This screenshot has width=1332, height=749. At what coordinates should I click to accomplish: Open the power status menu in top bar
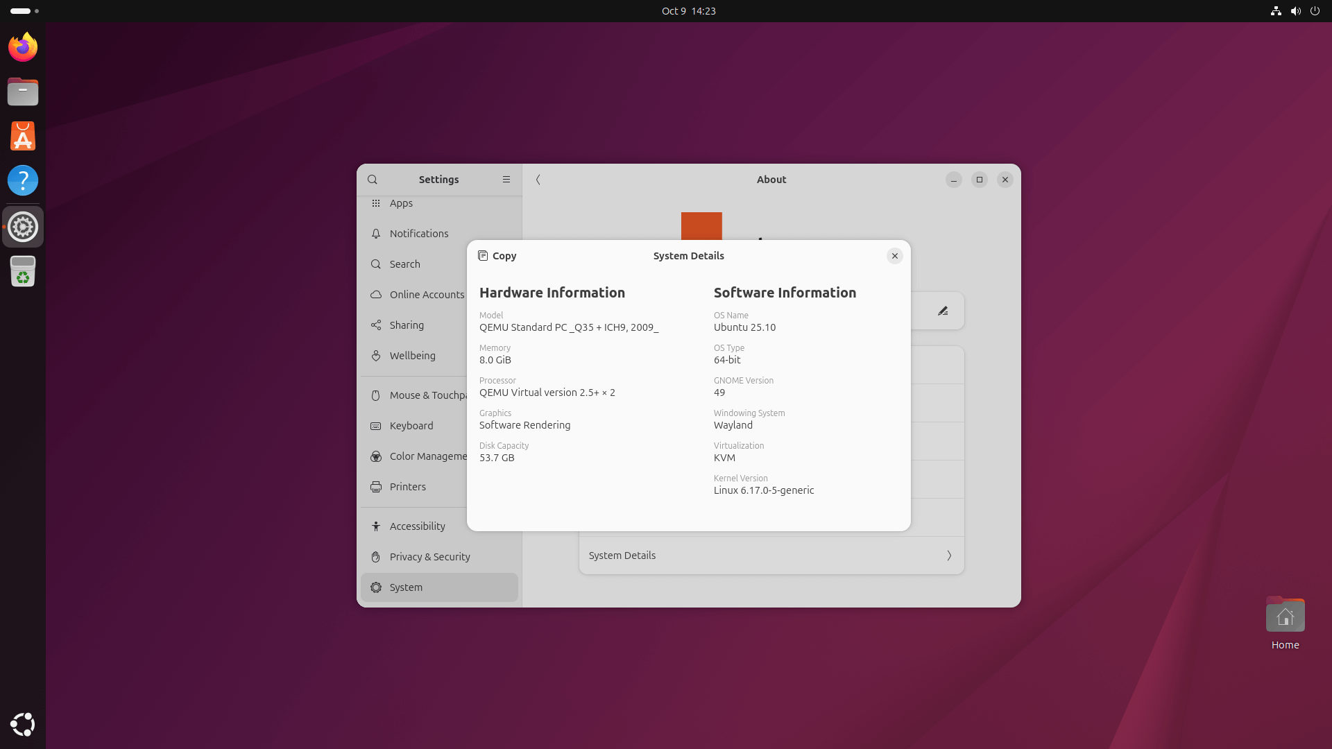[1315, 11]
